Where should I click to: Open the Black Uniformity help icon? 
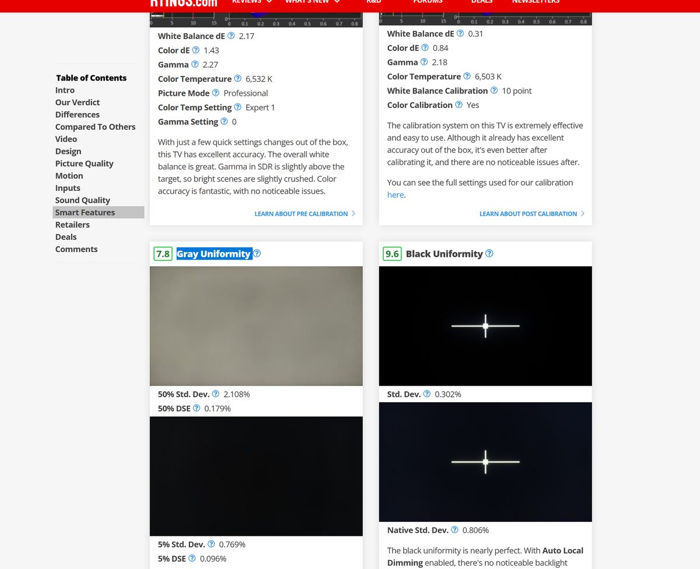tap(489, 253)
